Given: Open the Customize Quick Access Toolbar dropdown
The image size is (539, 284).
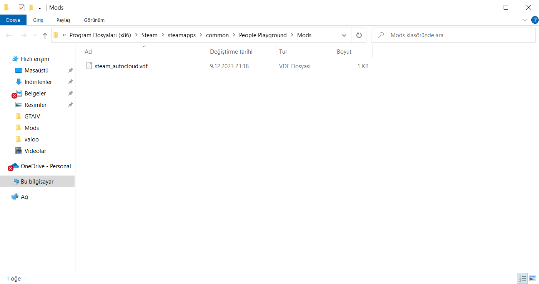Looking at the screenshot, I should 40,8.
